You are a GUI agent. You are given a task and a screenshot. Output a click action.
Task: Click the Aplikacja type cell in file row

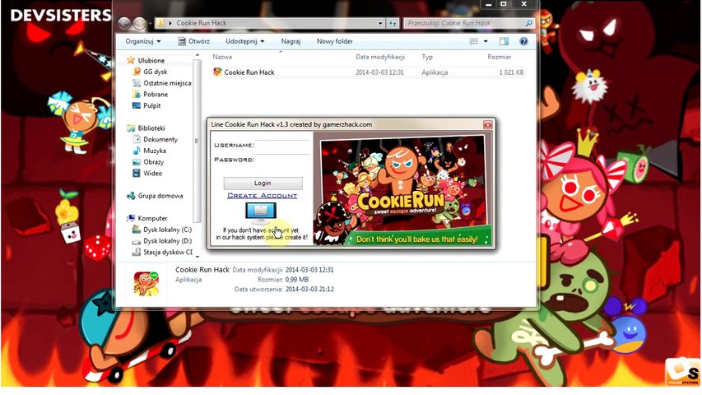tap(435, 72)
